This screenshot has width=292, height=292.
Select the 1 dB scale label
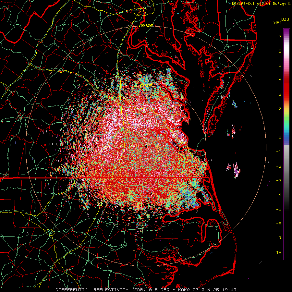point(280,123)
